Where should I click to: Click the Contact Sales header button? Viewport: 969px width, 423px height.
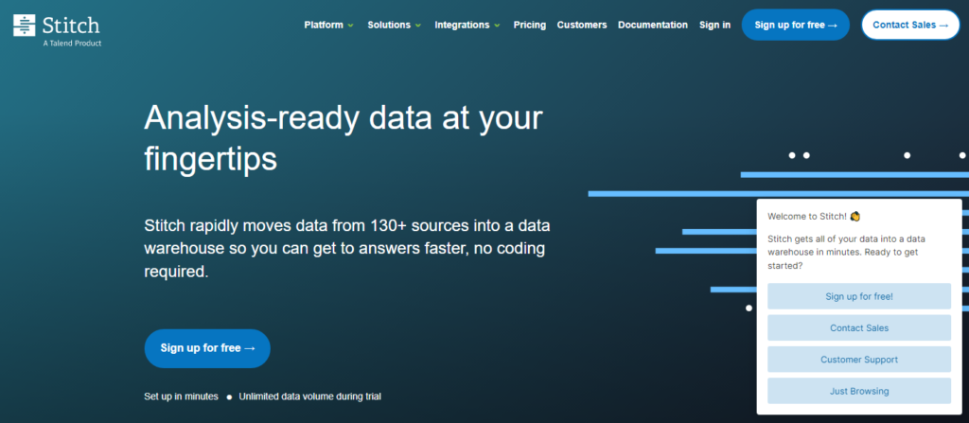pyautogui.click(x=910, y=25)
